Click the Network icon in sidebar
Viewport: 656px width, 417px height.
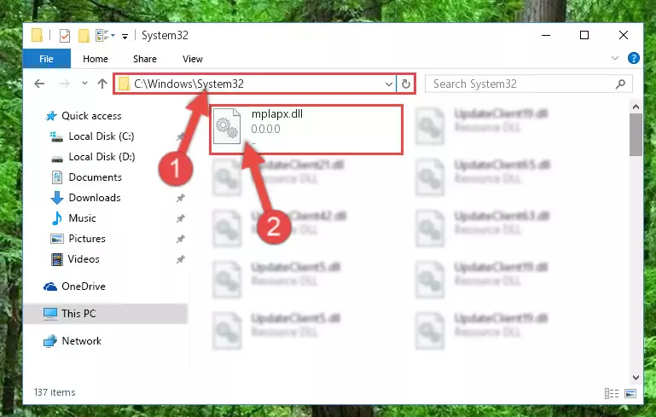tap(50, 341)
